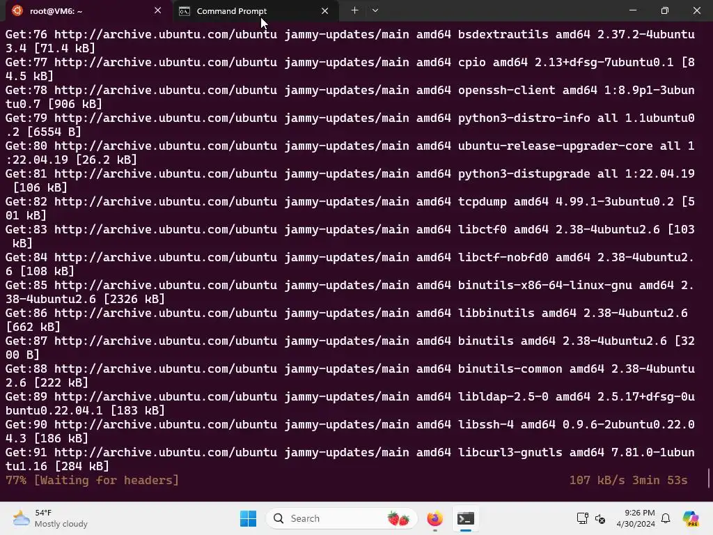Click the Get:77 cpio line
Viewport: 713px width, 535px height.
click(x=350, y=69)
